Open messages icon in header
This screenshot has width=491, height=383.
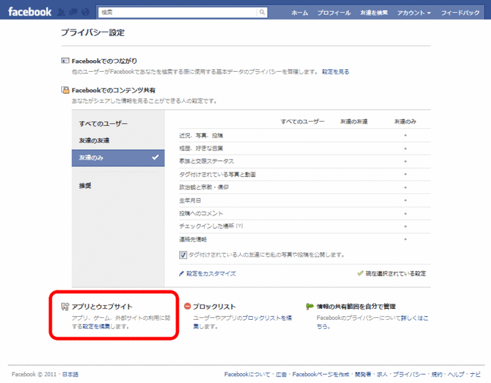point(73,12)
